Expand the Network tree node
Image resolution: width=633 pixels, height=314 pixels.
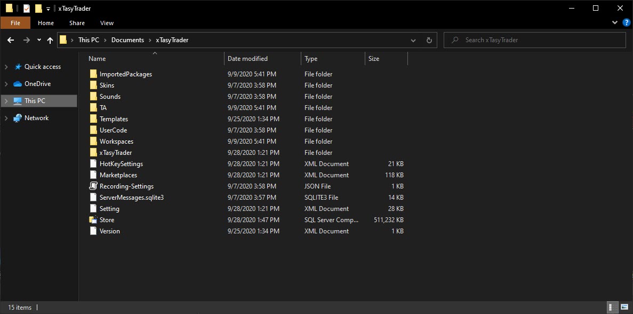pyautogui.click(x=6, y=118)
